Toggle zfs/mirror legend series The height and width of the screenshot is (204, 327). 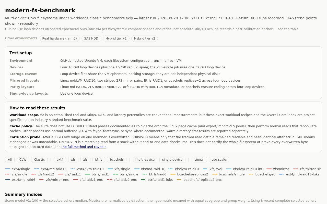278,169
